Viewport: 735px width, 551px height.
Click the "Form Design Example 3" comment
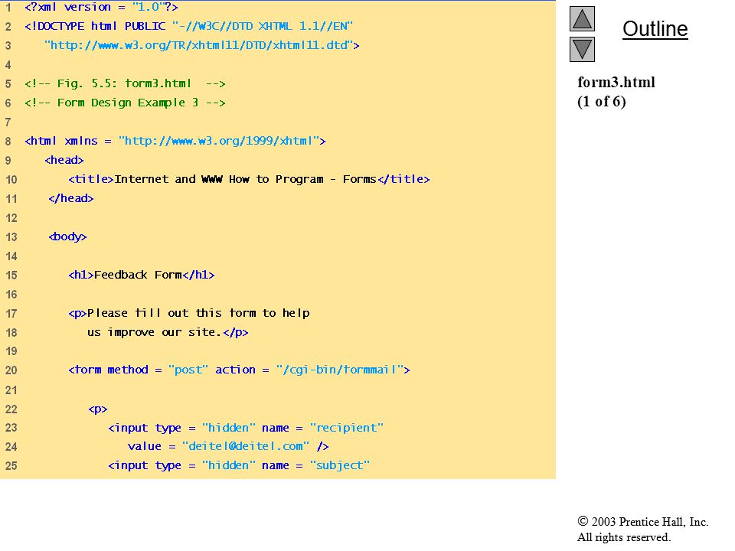[125, 103]
